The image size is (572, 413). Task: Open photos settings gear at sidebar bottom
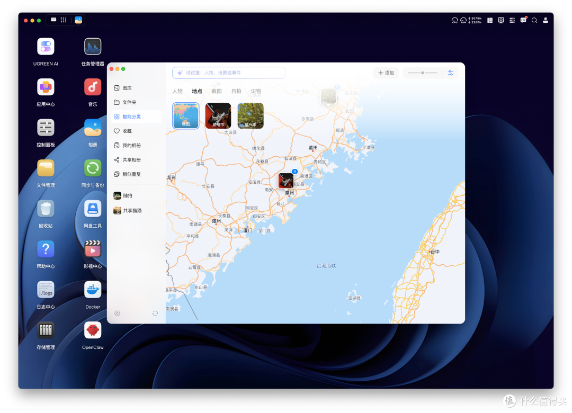pyautogui.click(x=118, y=313)
